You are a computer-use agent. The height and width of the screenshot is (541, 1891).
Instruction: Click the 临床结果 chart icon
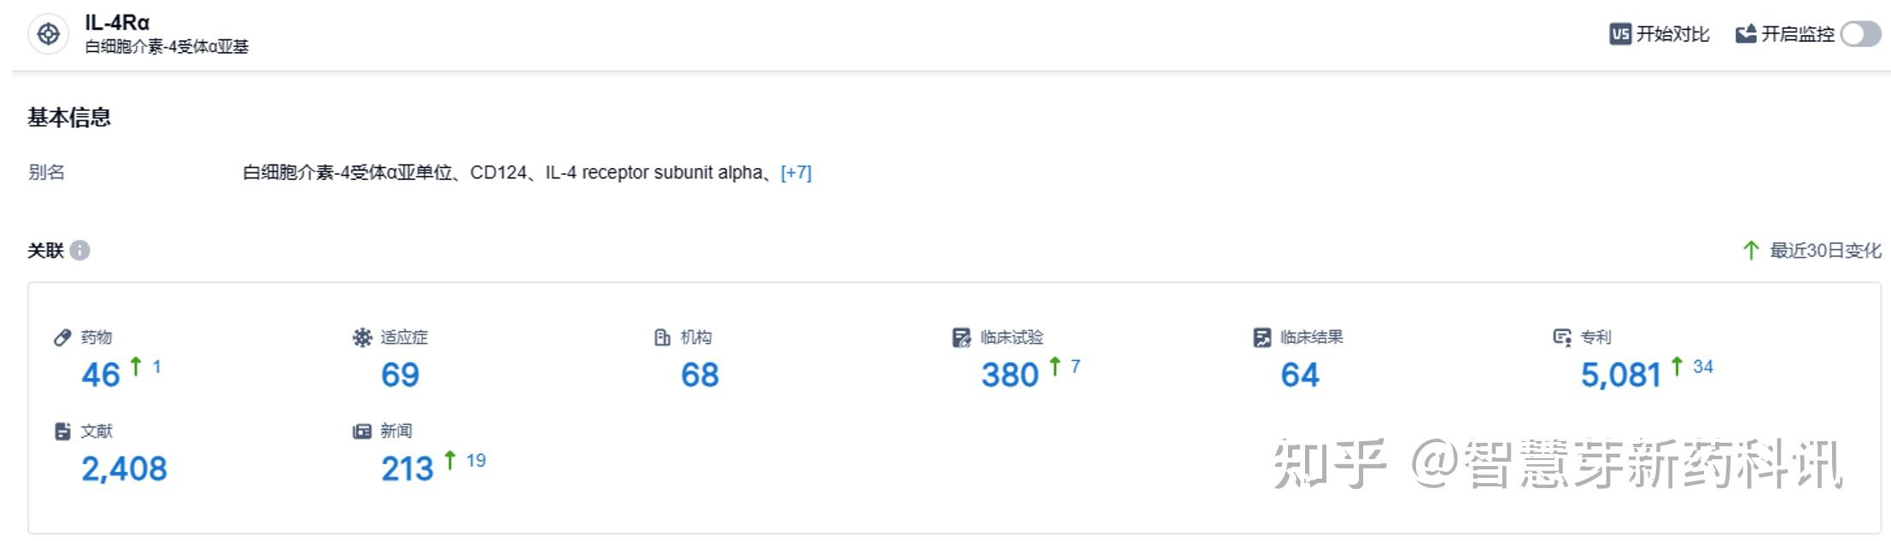pos(1262,338)
